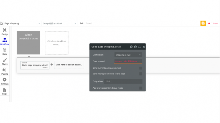The image size is (220, 123).
Task: Open the Design tab in sidebar
Action: (5, 31)
